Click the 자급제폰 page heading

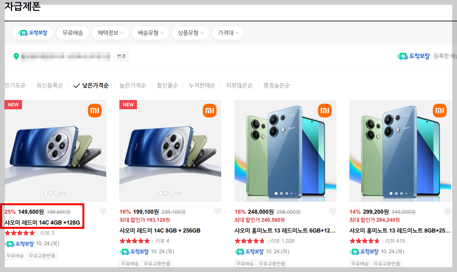click(x=22, y=6)
